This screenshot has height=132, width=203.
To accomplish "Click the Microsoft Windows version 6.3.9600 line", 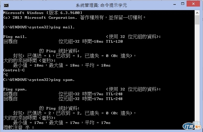I will 42,13.
